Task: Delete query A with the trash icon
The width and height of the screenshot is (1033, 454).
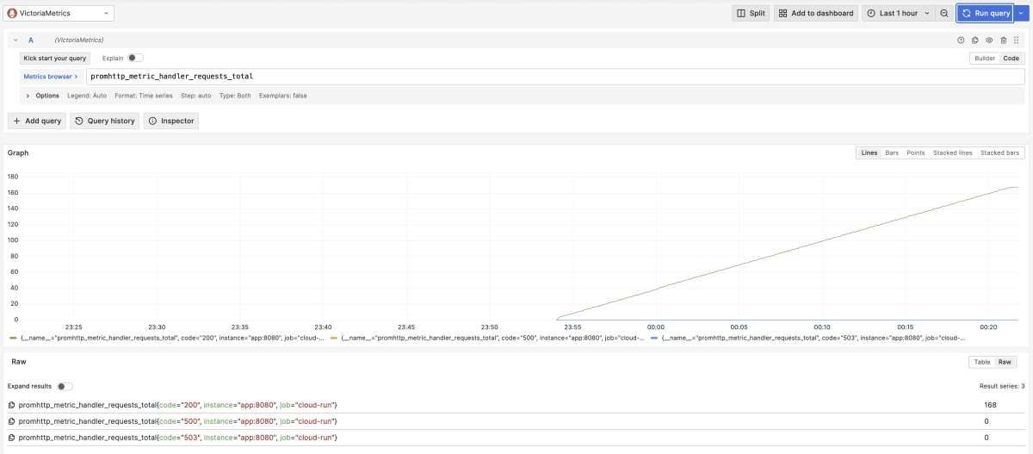Action: 1003,40
